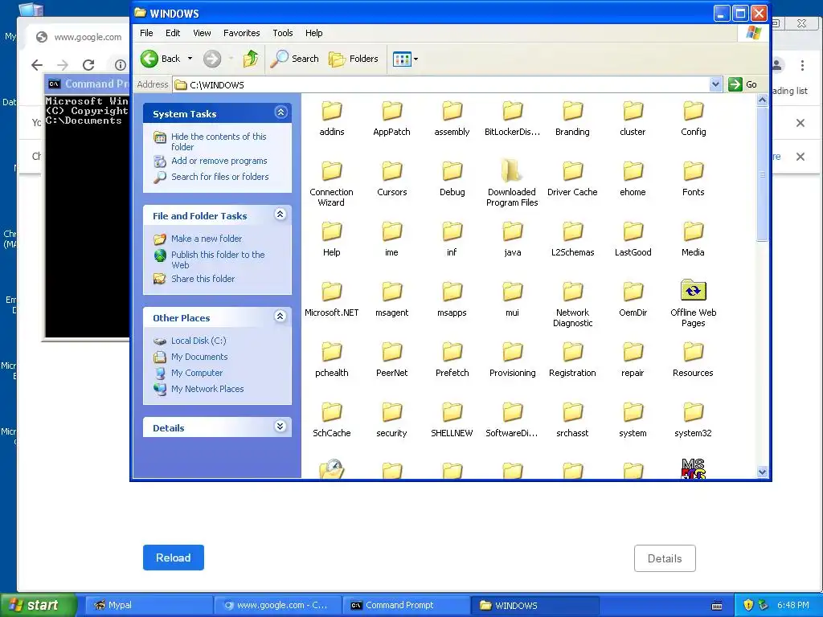Click the Details button in browser page
823x617 pixels.
665,558
